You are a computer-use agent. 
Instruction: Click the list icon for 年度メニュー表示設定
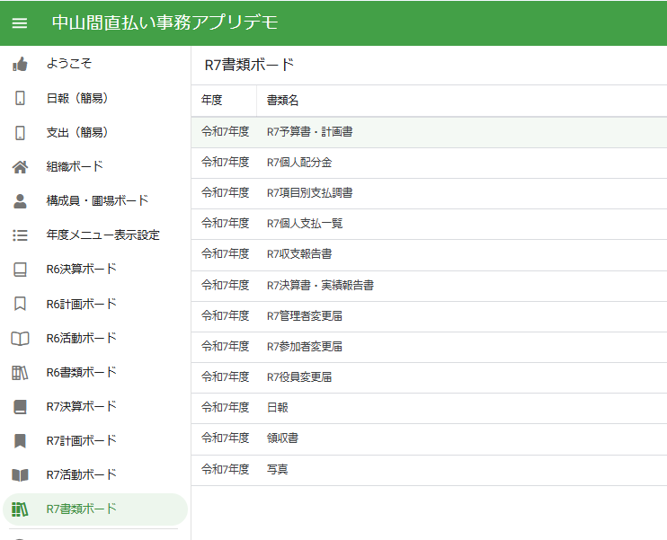coord(20,235)
